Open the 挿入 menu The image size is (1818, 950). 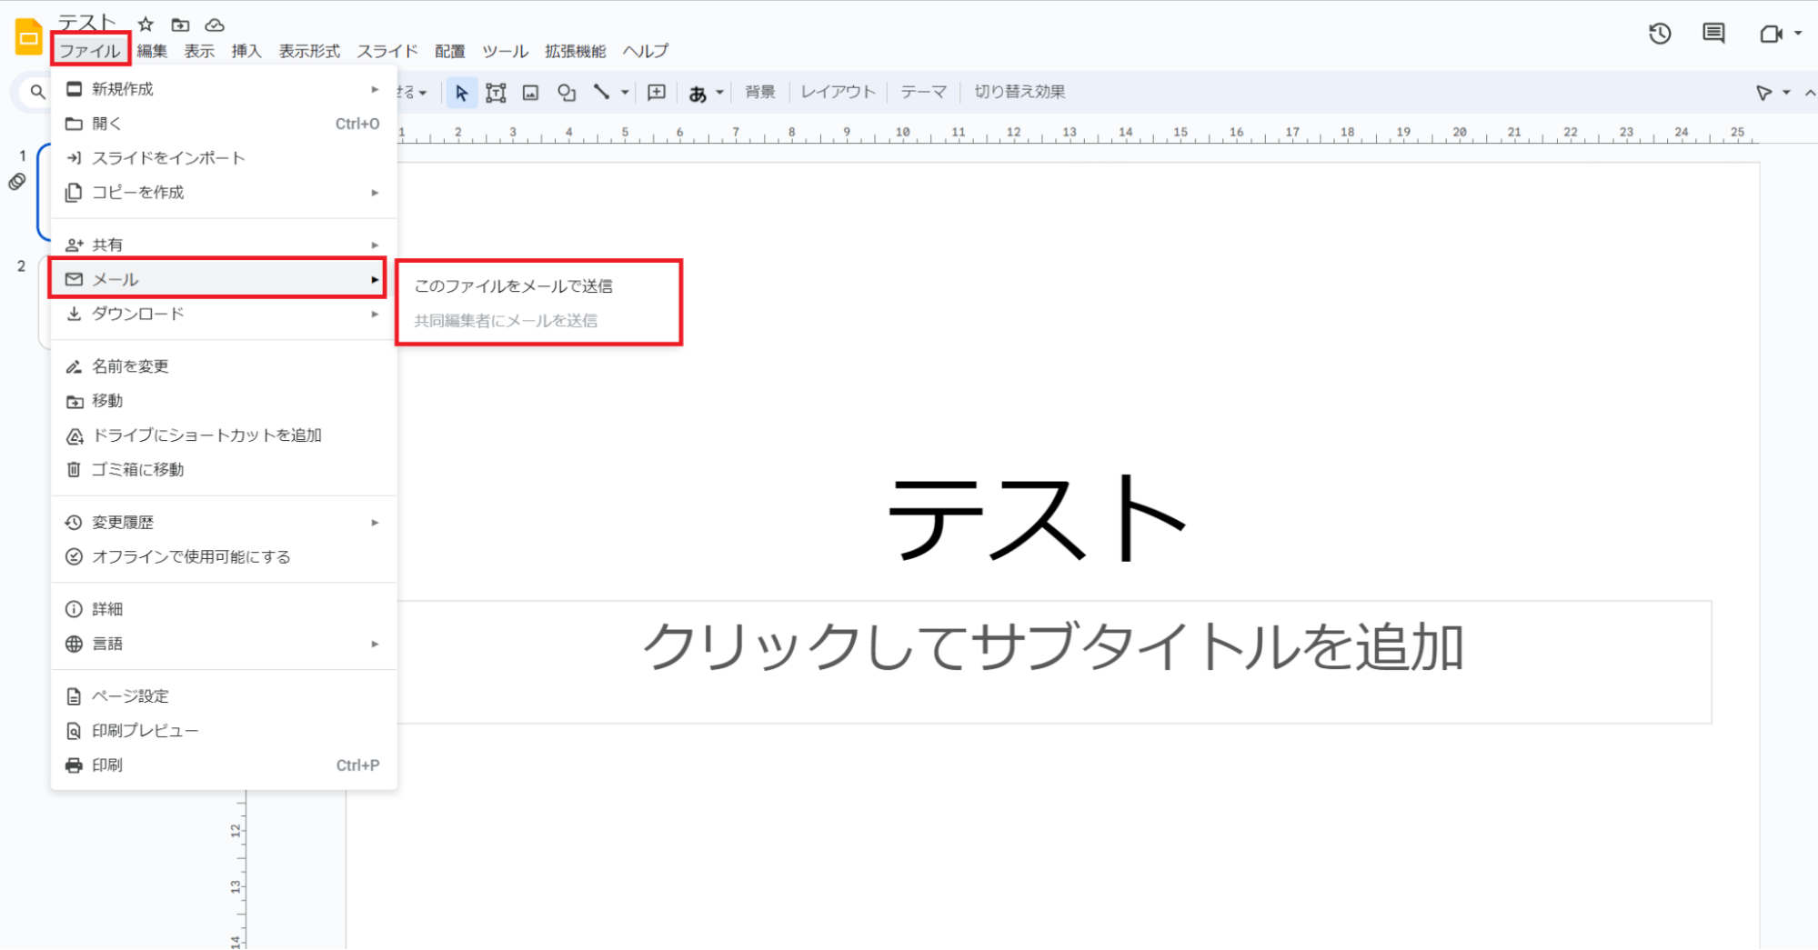click(x=246, y=51)
